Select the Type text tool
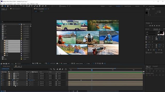 (32, 6)
